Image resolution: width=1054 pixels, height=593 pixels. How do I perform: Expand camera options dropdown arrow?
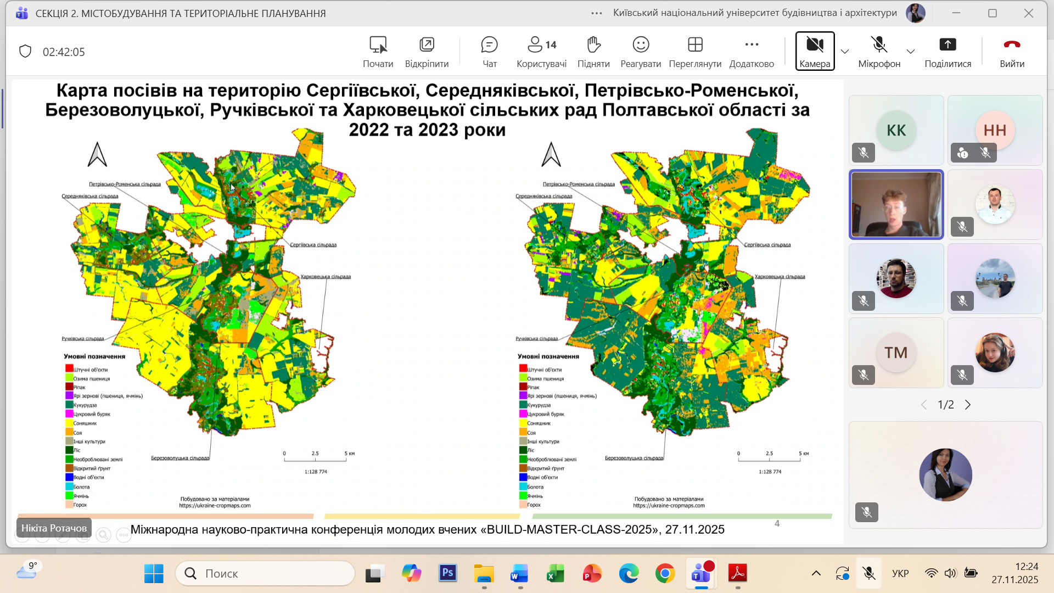coord(845,52)
